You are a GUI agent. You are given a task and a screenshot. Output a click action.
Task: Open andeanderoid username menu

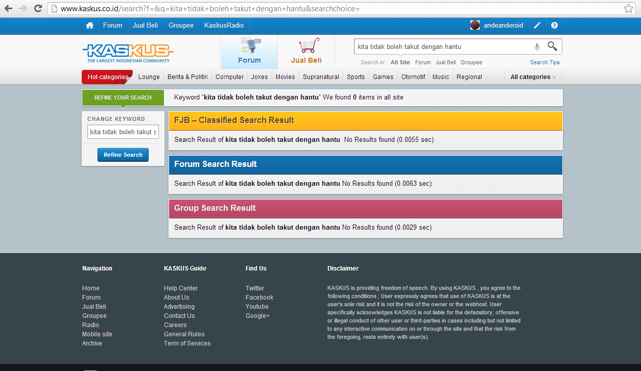click(504, 26)
